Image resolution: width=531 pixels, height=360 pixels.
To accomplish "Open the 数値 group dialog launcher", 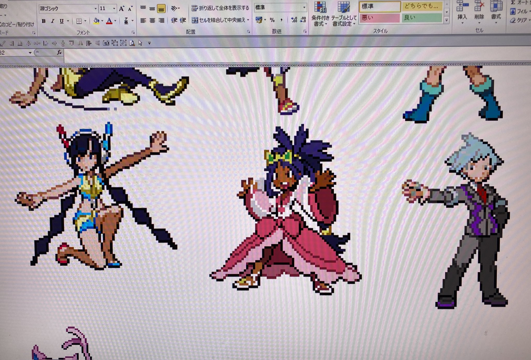I will (x=305, y=31).
